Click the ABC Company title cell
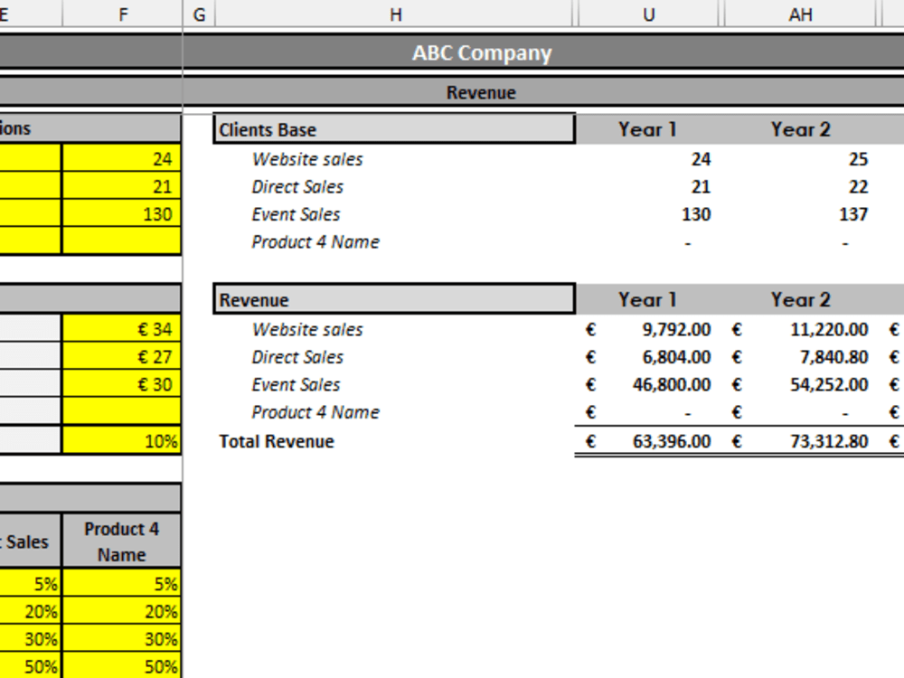This screenshot has height=678, width=904. tap(482, 52)
